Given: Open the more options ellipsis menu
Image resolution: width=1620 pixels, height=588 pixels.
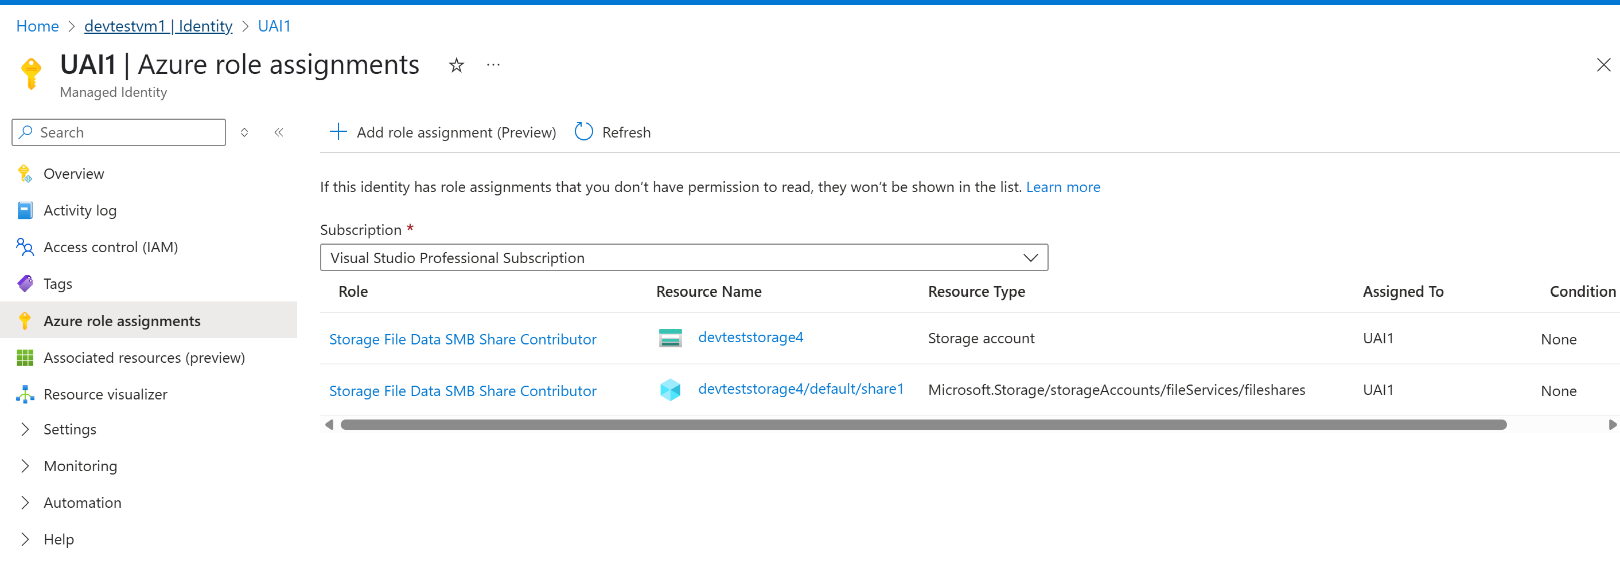Looking at the screenshot, I should pyautogui.click(x=493, y=65).
